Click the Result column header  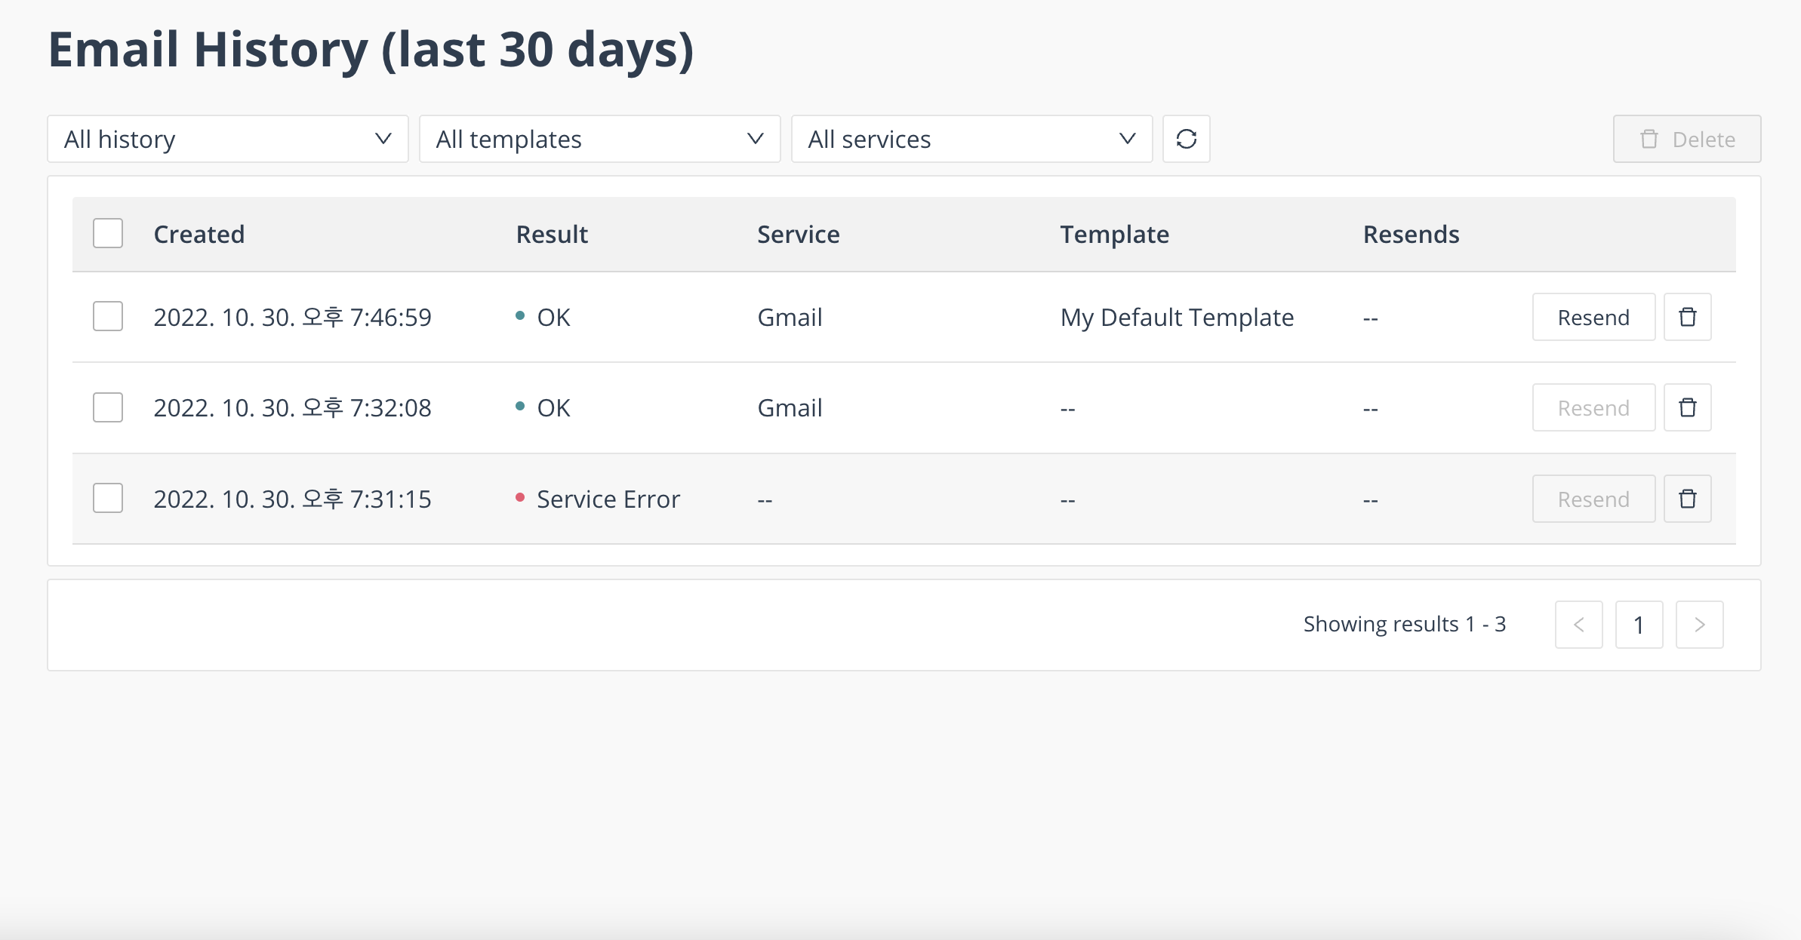pos(552,234)
